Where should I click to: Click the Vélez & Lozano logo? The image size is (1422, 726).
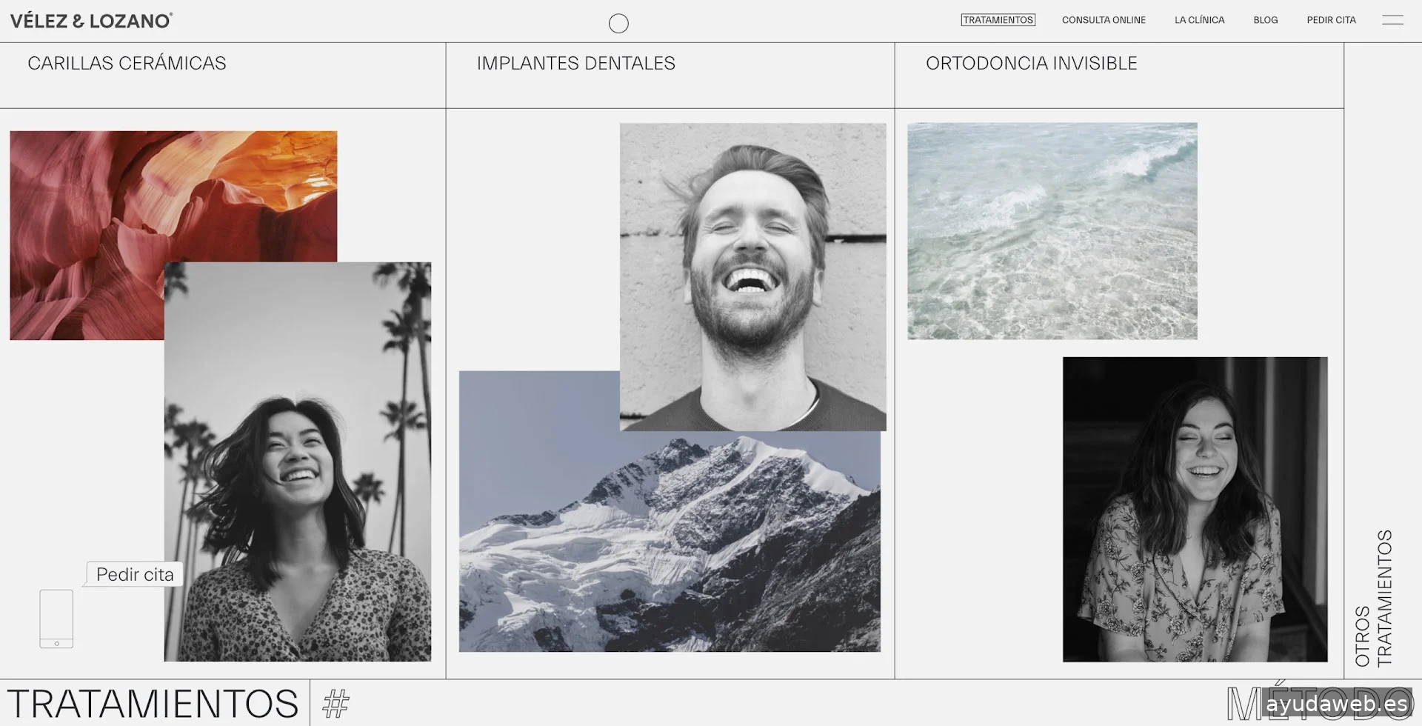[91, 21]
